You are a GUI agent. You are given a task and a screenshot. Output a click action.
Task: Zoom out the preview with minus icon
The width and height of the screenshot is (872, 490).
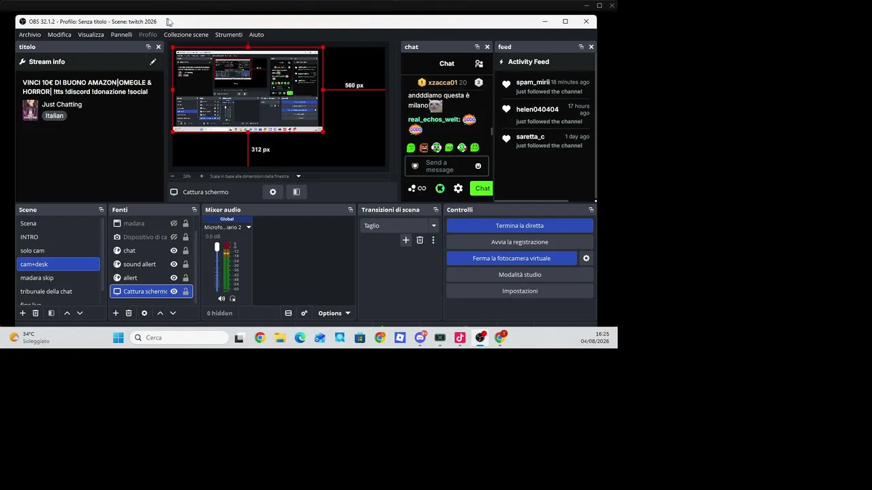tap(173, 176)
